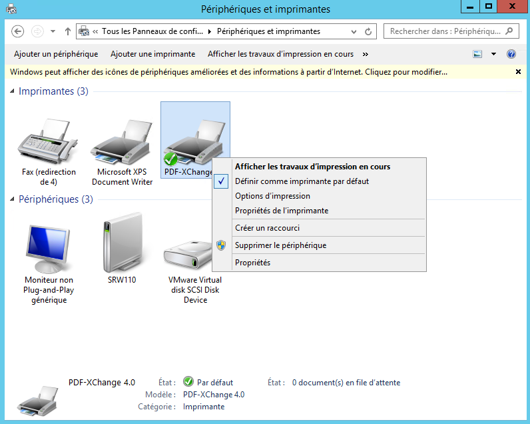Image resolution: width=530 pixels, height=424 pixels.
Task: Click Ajouter un périphérique toolbar button
Action: [56, 54]
